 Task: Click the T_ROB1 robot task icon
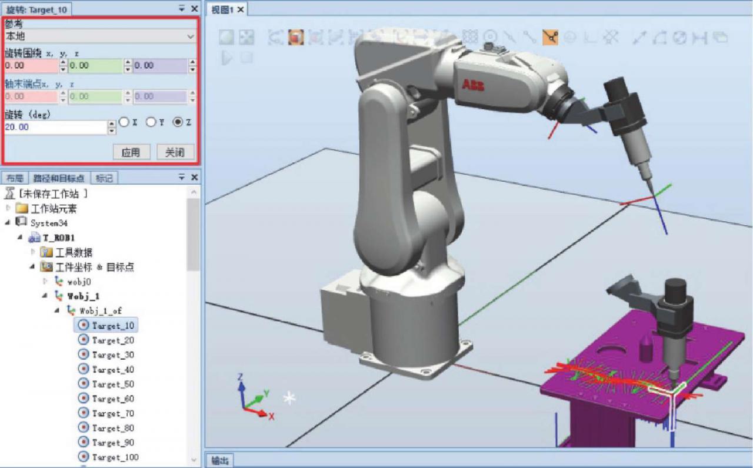click(x=34, y=238)
